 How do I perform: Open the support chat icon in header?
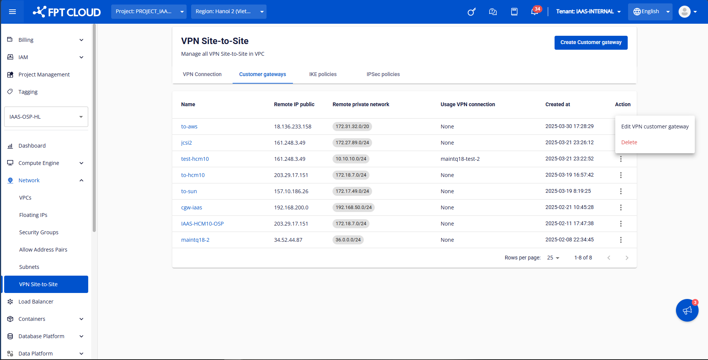pyautogui.click(x=493, y=12)
